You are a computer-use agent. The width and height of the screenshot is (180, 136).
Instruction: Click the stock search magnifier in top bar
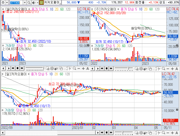pos(29,3)
